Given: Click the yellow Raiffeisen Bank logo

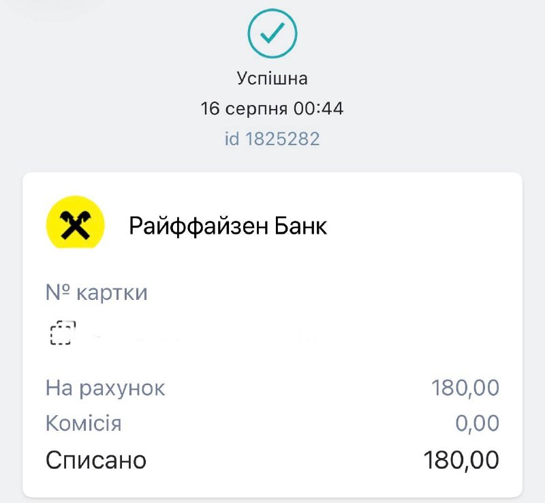Looking at the screenshot, I should click(76, 222).
